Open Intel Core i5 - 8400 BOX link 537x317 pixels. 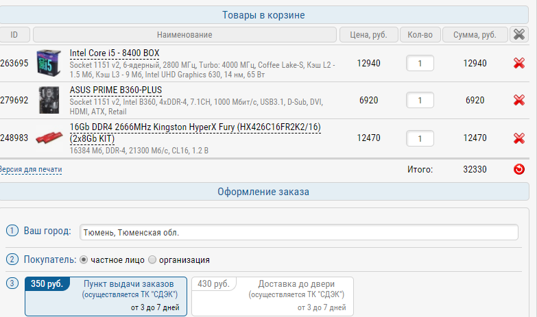pyautogui.click(x=115, y=53)
